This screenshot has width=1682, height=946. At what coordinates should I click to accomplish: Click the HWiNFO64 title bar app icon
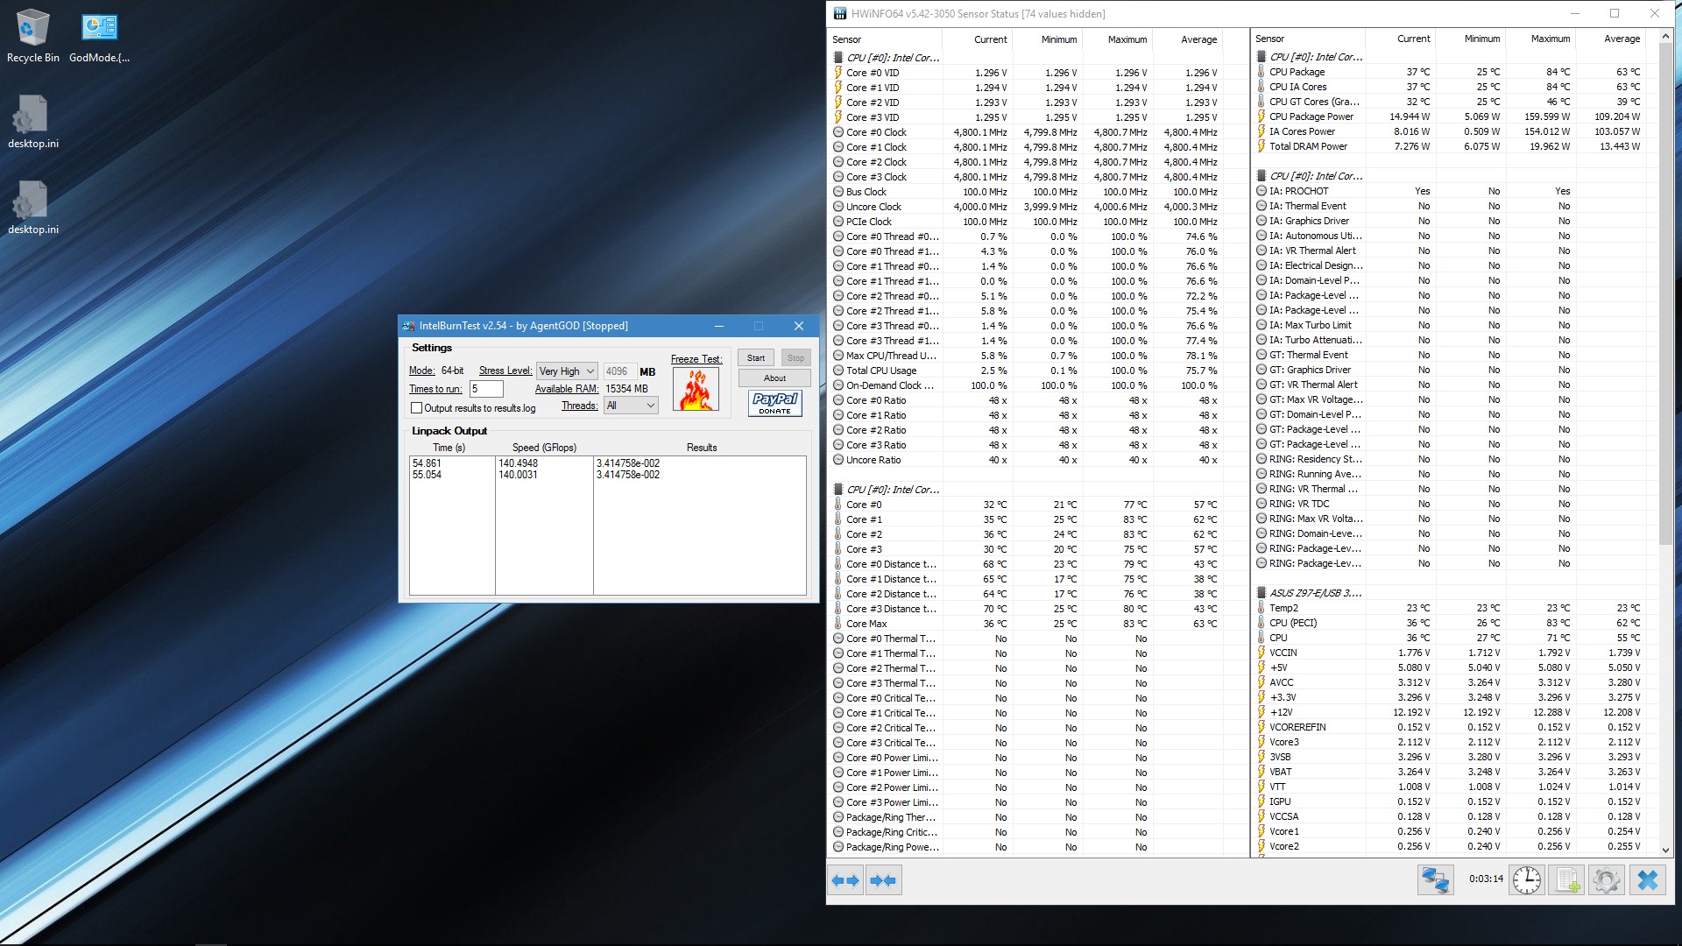840,13
